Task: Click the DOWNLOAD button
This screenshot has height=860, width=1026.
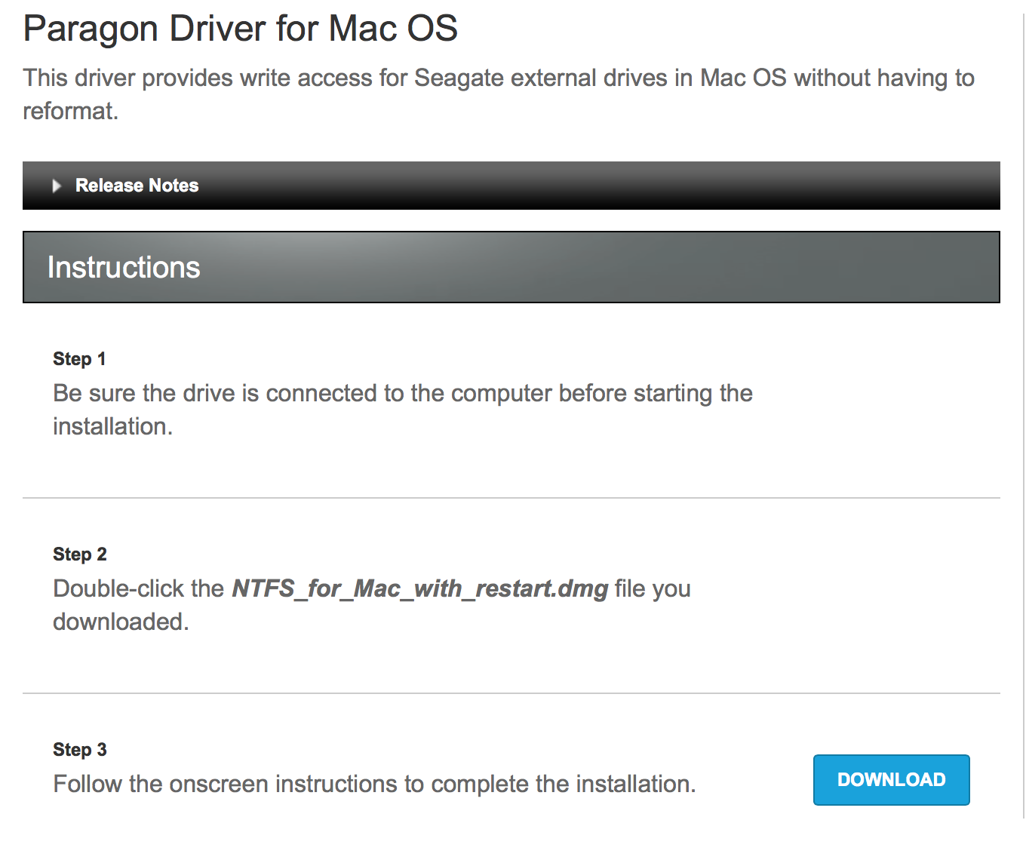Action: coord(891,779)
